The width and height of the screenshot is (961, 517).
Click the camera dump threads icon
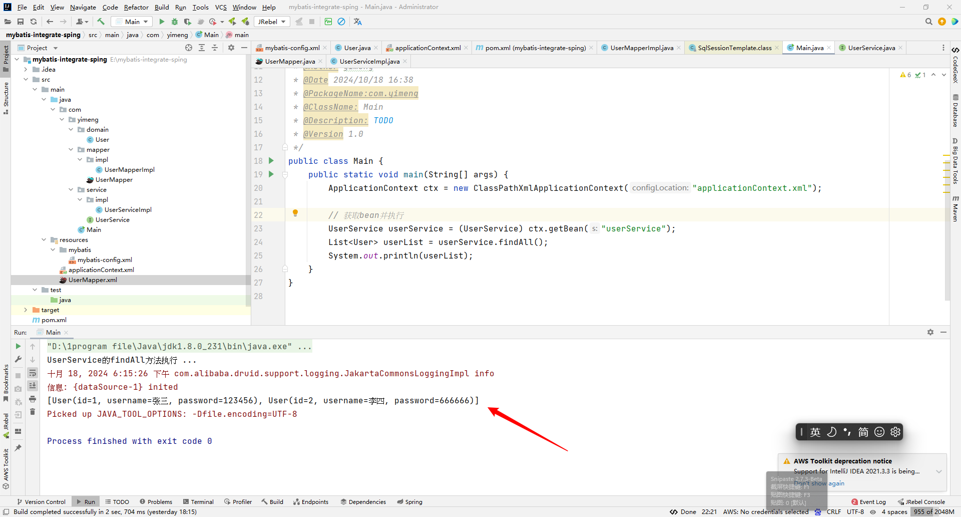point(18,389)
